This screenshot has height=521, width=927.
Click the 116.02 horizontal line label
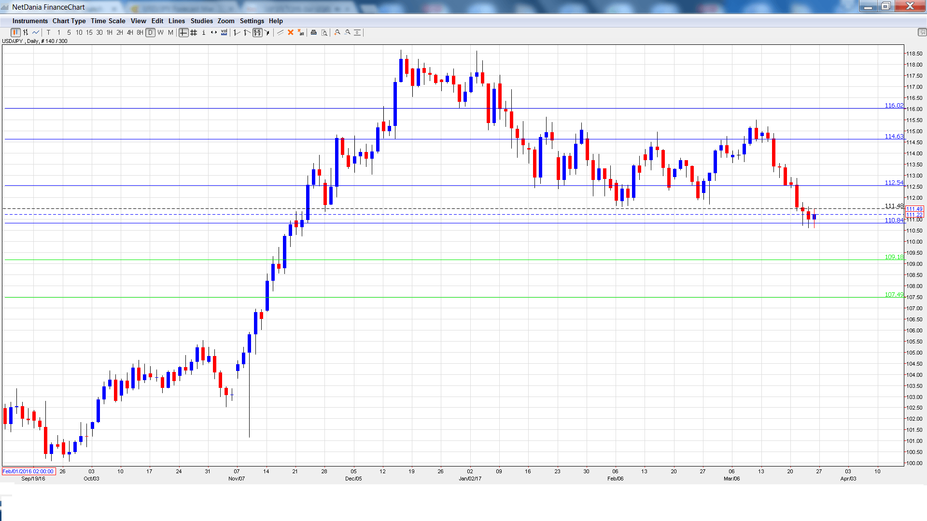(893, 105)
